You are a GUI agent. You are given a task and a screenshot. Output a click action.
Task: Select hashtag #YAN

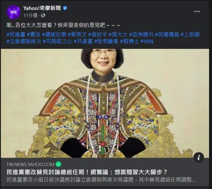147,41
